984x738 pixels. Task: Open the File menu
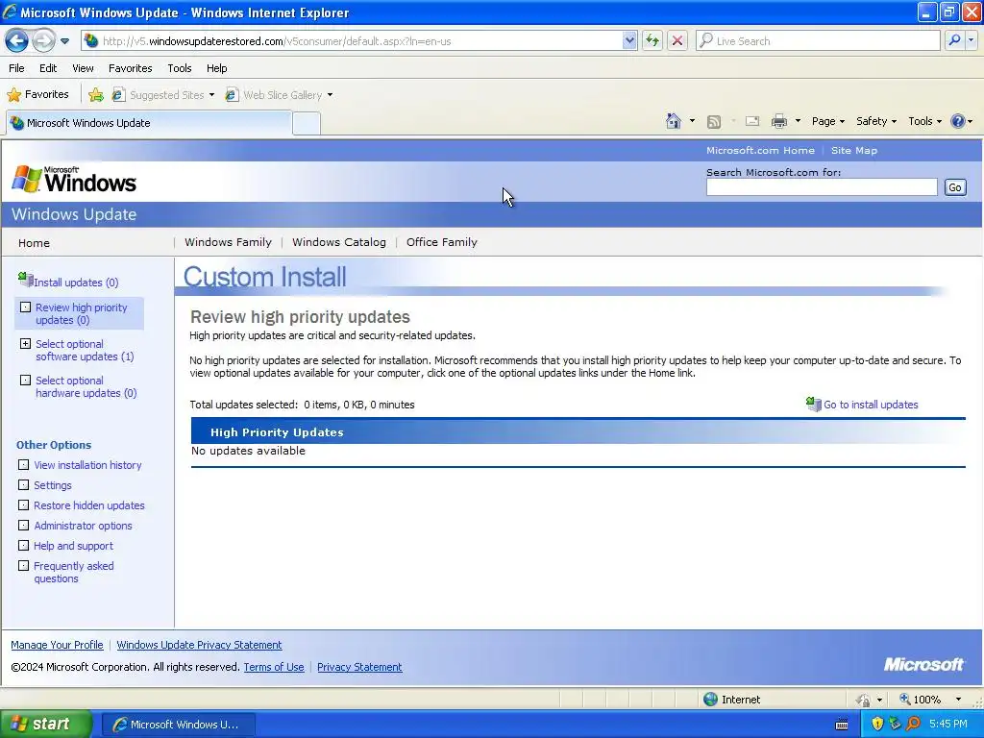click(17, 68)
